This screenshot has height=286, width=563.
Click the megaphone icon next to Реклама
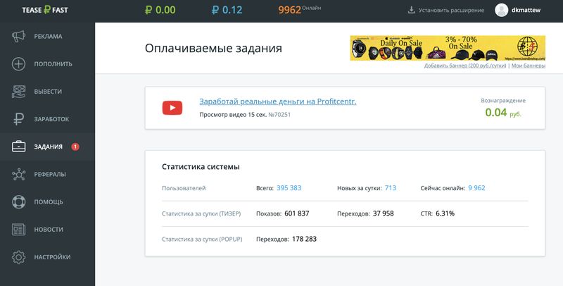coord(19,37)
